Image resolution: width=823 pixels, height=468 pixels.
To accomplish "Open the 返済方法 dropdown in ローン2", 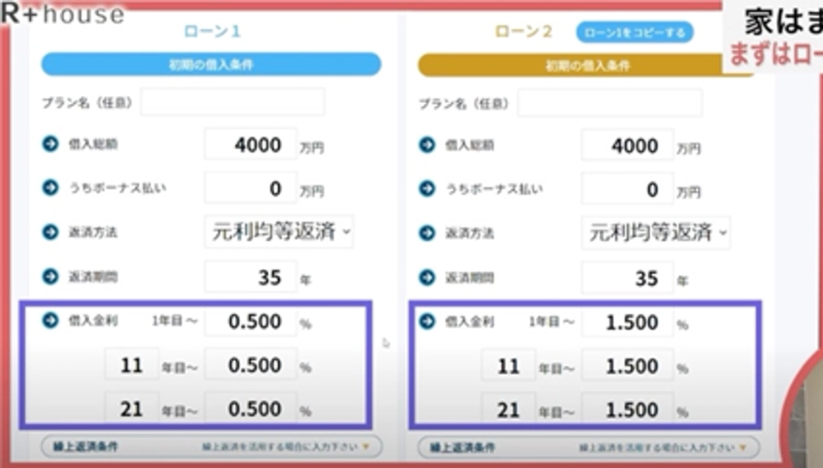I will coord(656,233).
